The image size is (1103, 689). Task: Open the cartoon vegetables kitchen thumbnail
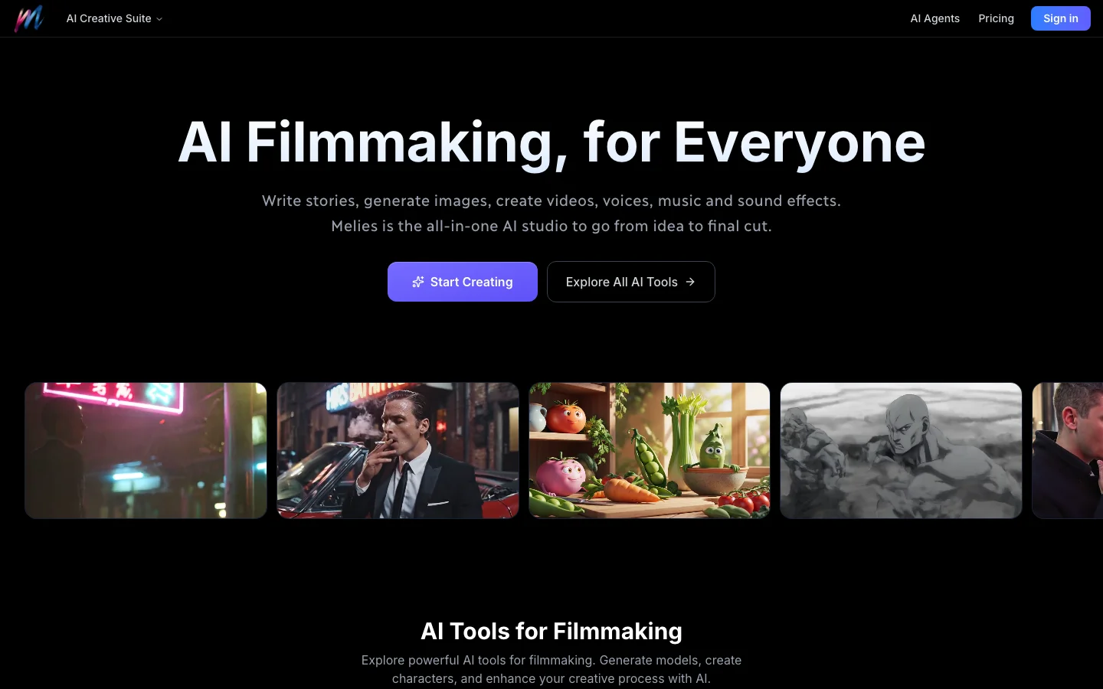click(x=650, y=450)
